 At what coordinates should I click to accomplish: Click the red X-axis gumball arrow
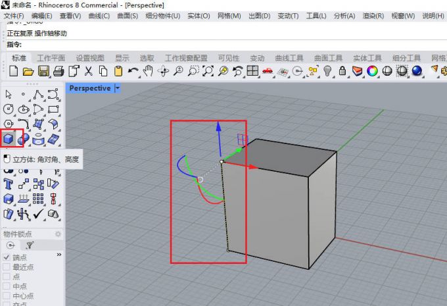tap(253, 166)
